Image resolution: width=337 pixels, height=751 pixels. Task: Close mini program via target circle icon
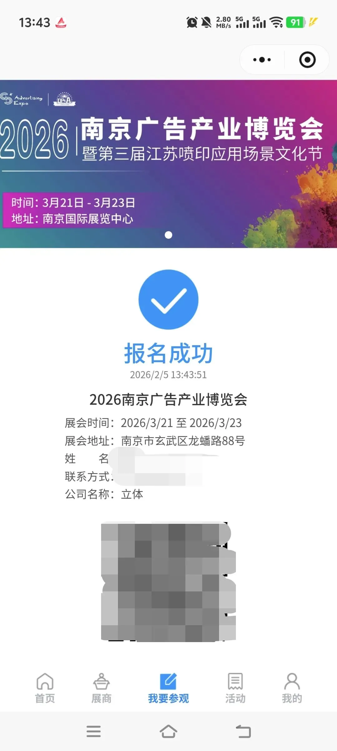click(x=307, y=59)
